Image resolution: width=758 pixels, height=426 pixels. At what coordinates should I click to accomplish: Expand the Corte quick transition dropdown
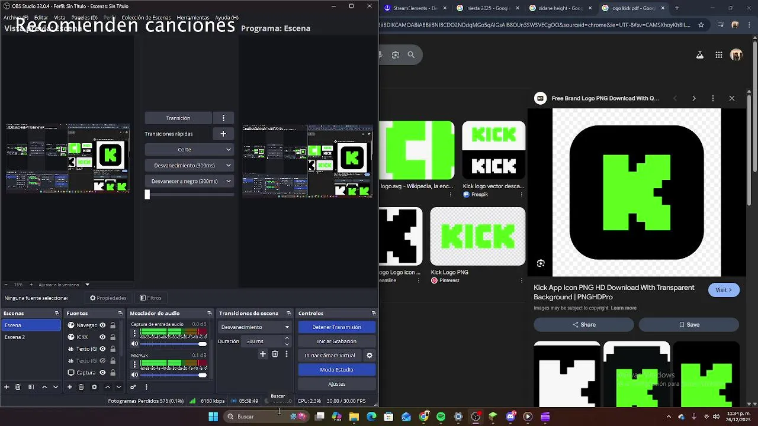pos(228,150)
